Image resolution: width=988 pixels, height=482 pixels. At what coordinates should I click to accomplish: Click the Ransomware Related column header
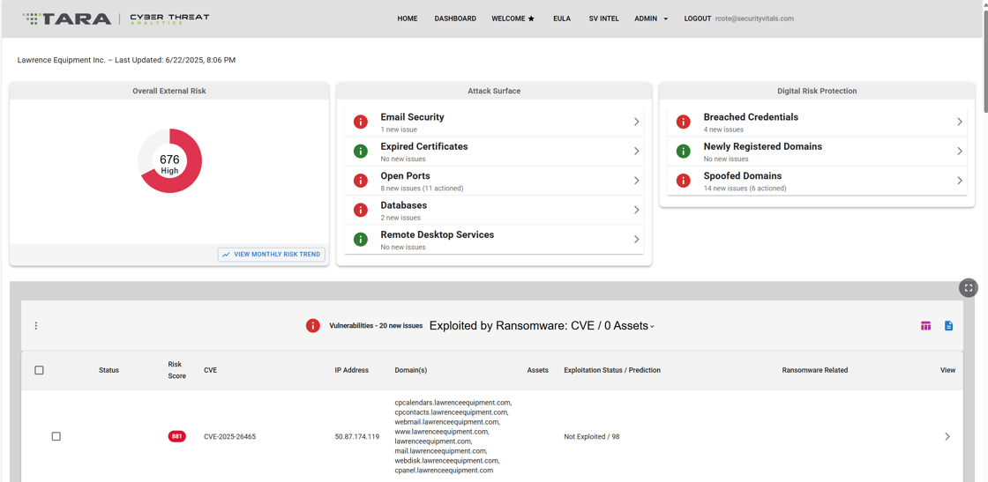tap(815, 370)
